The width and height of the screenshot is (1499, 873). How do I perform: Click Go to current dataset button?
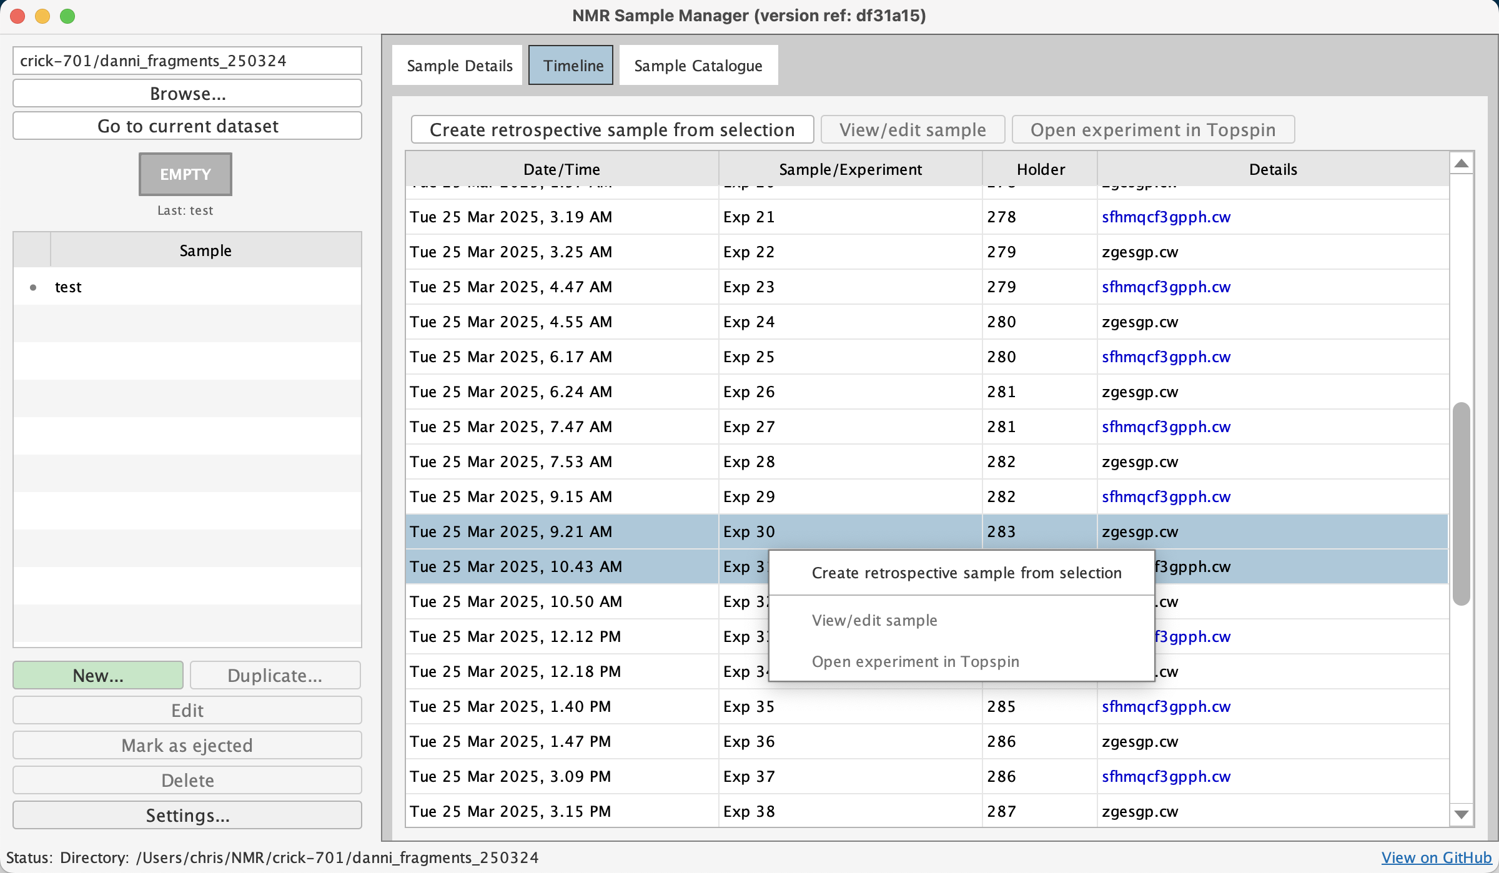tap(187, 126)
